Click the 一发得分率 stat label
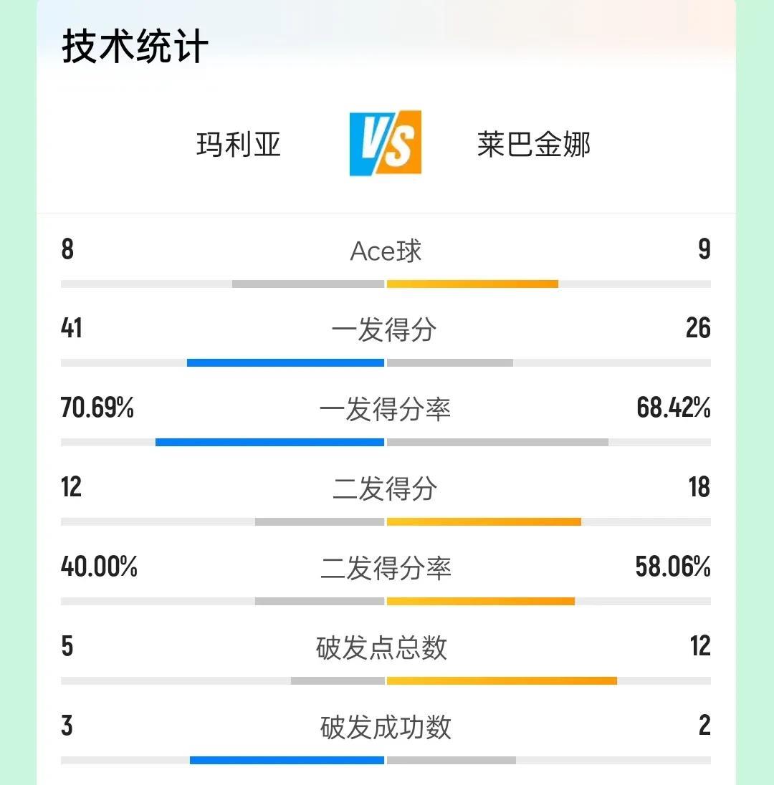The height and width of the screenshot is (785, 774). click(385, 409)
